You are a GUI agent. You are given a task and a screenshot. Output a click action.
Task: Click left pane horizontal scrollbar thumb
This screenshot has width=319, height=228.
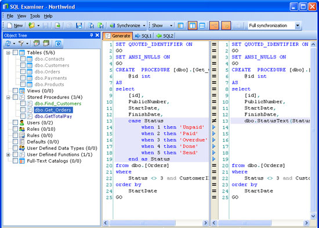143,223
